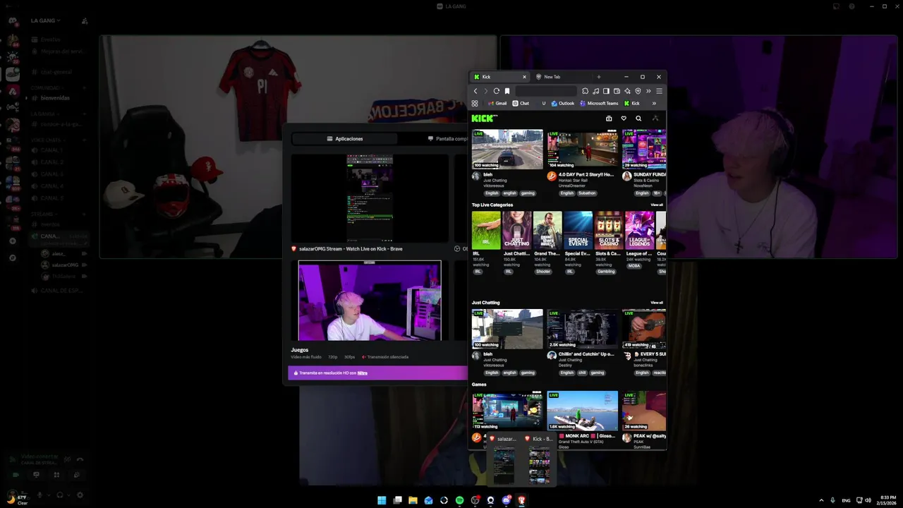This screenshot has width=903, height=508.
Task: Open the Kick profile avatar menu
Action: pyautogui.click(x=655, y=119)
